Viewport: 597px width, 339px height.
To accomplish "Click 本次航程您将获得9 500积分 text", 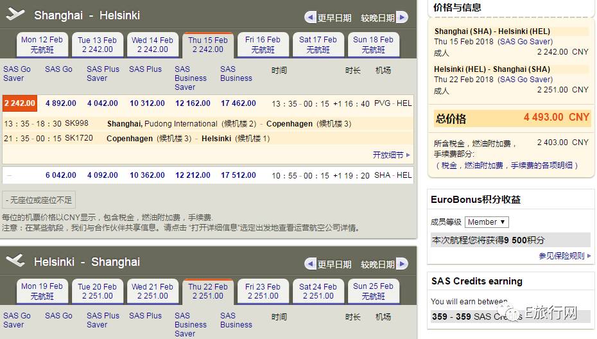I will [x=489, y=240].
